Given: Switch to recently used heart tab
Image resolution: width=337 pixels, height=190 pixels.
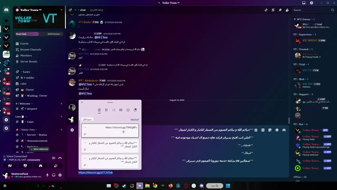Looking at the screenshot, I should (135, 110).
